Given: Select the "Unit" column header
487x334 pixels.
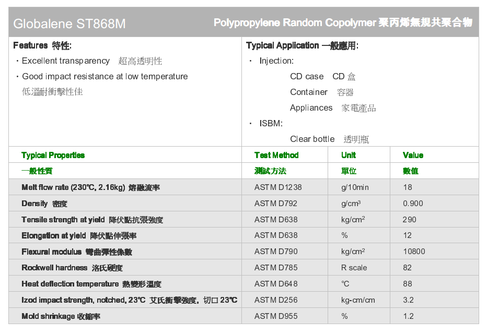Looking at the screenshot, I should click(349, 155).
